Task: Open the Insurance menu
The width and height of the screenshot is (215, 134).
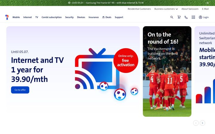Action: tap(93, 17)
